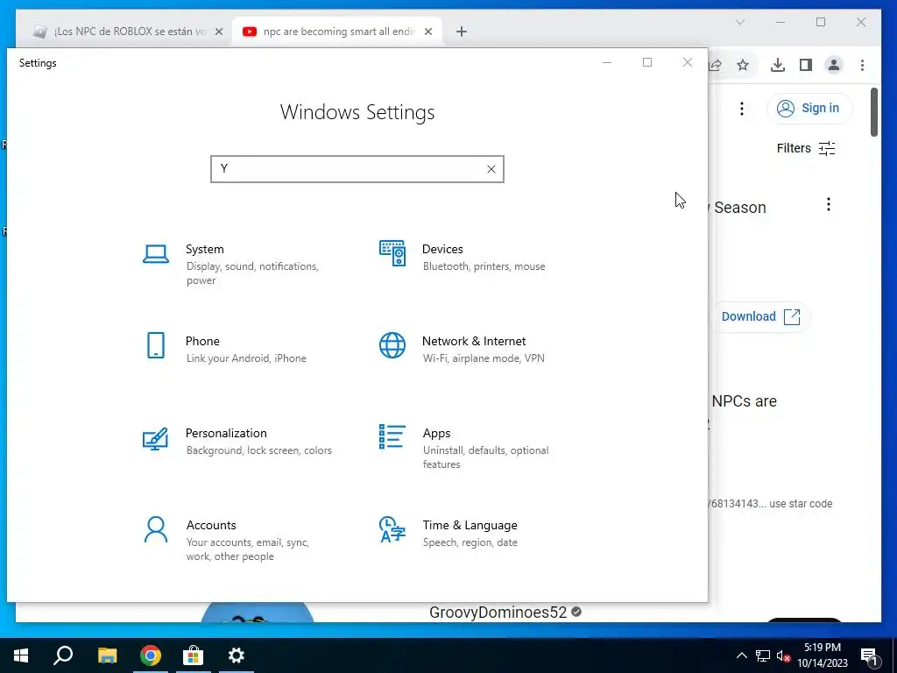Open the Apps list icon
Viewport: 897px width, 673px height.
(392, 436)
